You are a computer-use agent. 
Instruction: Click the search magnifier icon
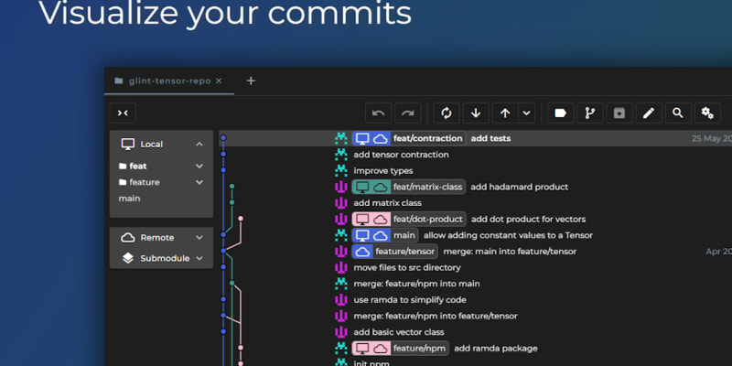click(x=678, y=113)
